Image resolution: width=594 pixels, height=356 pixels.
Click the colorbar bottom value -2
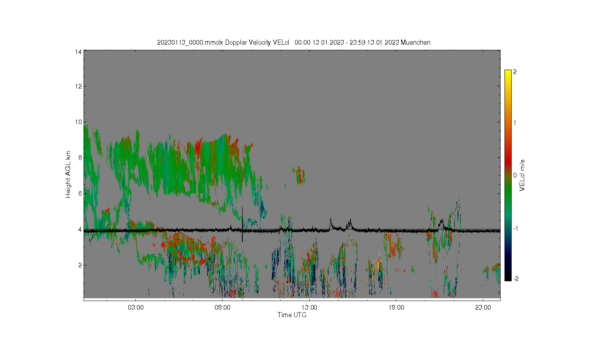pyautogui.click(x=515, y=279)
